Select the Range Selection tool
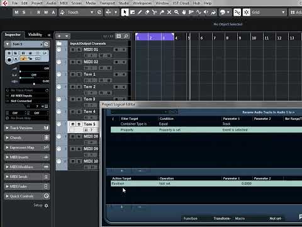 [x=132, y=12]
